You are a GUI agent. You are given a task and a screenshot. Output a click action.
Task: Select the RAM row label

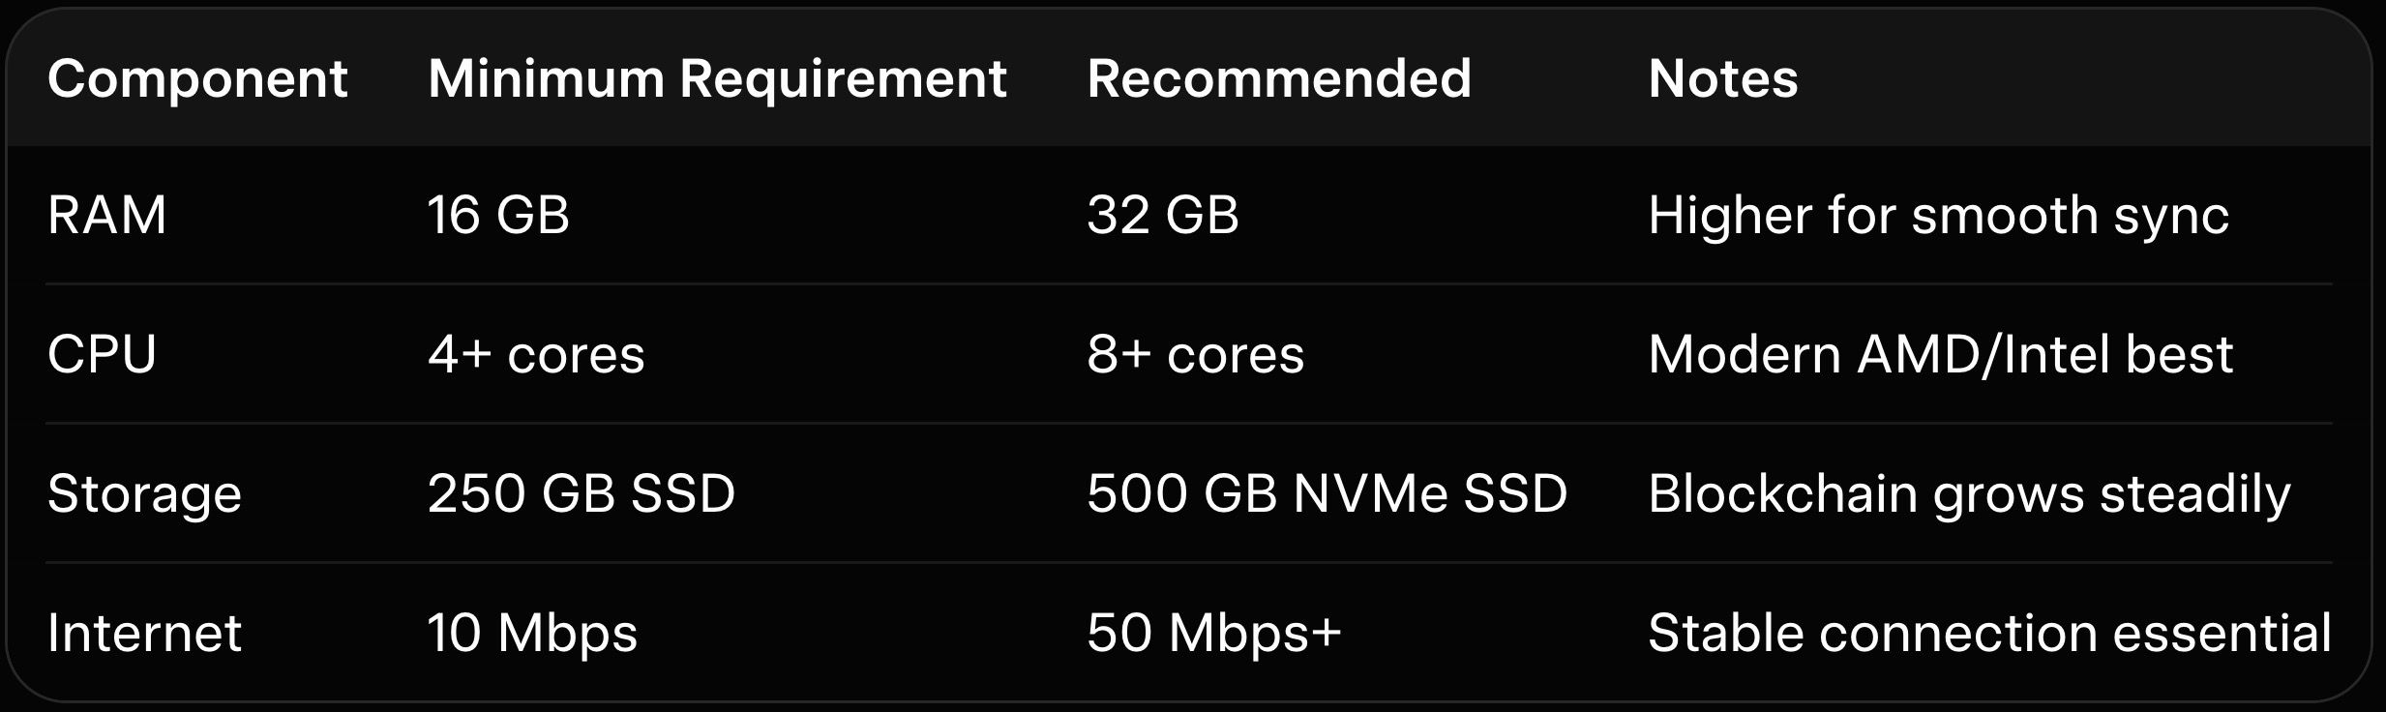coord(106,215)
